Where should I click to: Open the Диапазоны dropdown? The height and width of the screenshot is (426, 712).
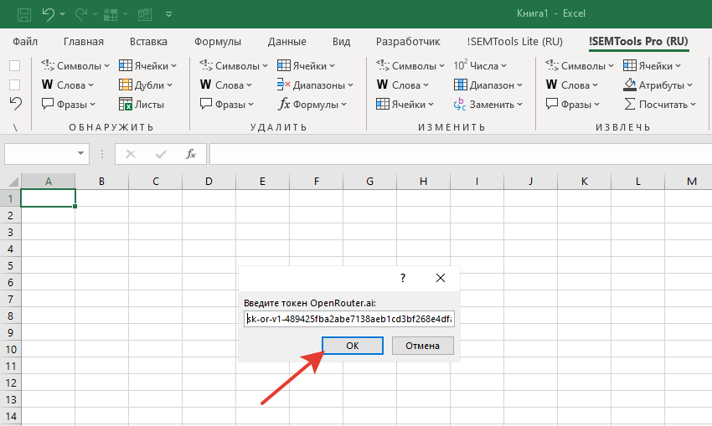(x=315, y=85)
